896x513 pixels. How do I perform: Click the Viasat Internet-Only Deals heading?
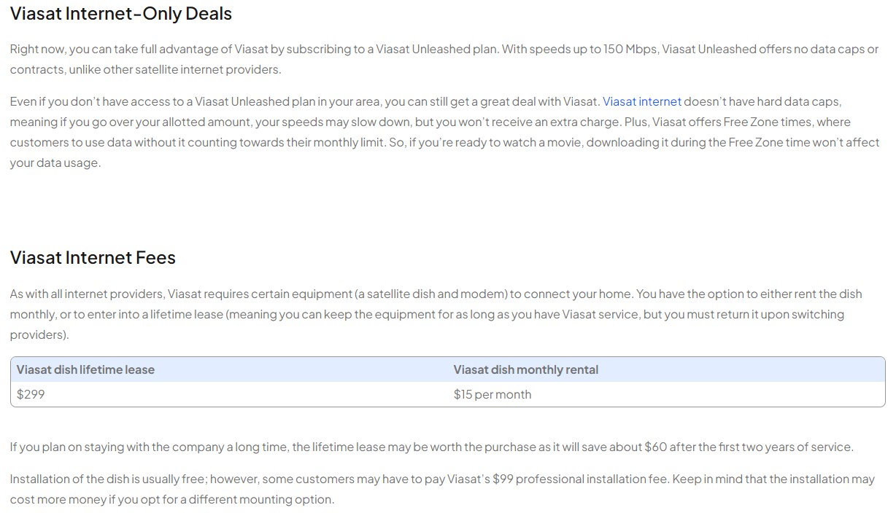click(x=121, y=13)
